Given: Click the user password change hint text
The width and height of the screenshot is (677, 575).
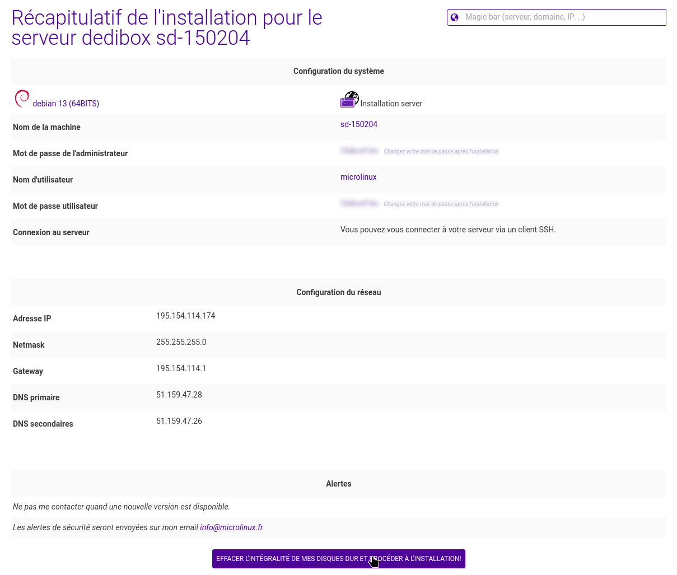Looking at the screenshot, I should pyautogui.click(x=441, y=204).
